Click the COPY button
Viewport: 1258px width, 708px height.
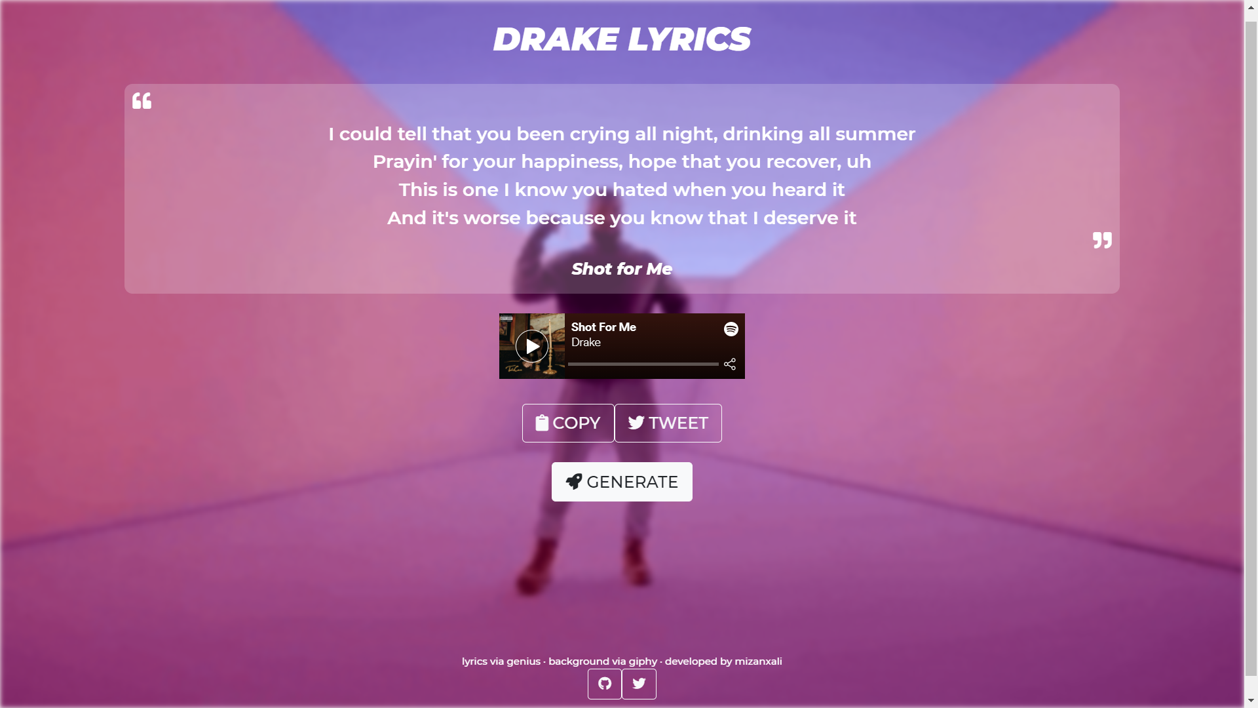568,423
